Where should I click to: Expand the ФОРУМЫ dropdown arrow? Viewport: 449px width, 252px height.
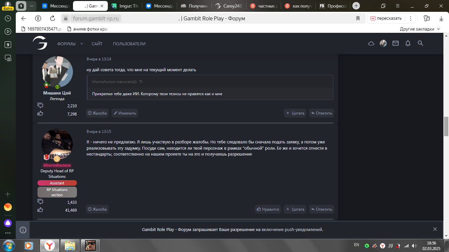(x=82, y=44)
